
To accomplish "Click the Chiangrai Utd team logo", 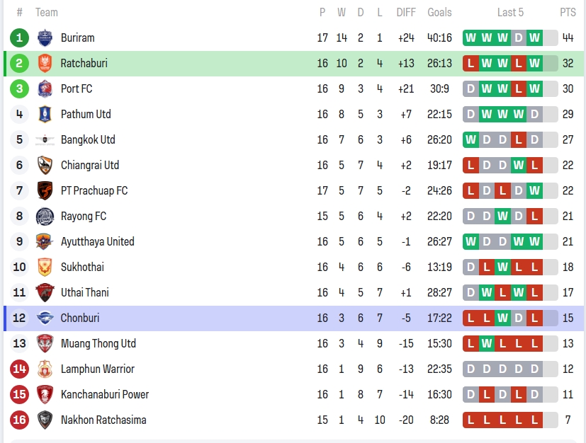I will pyautogui.click(x=45, y=165).
